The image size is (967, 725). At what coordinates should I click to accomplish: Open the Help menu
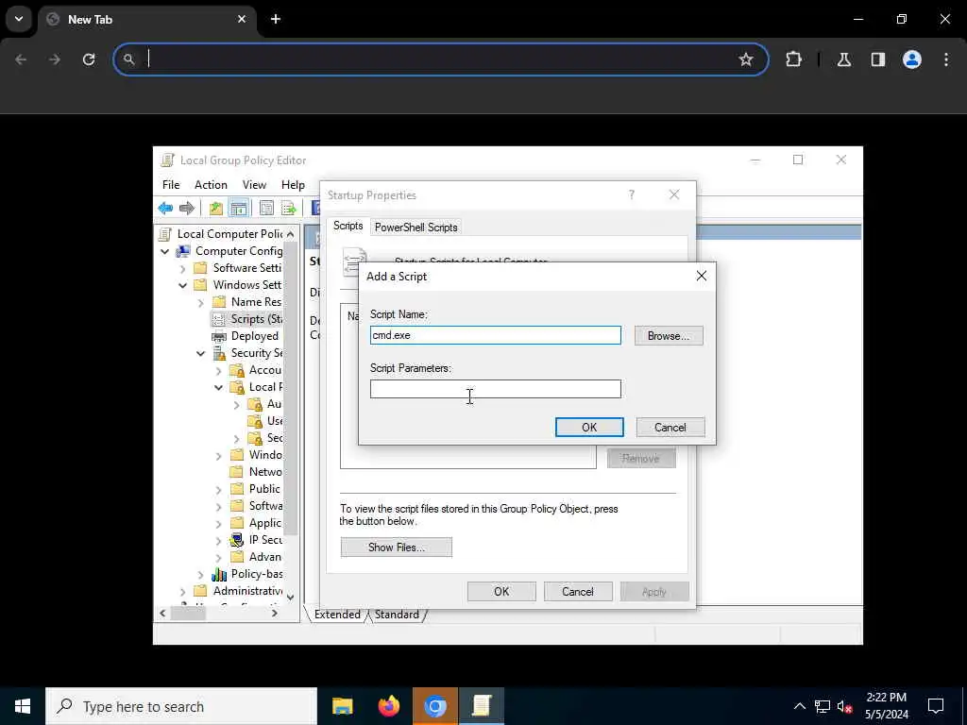coord(293,185)
